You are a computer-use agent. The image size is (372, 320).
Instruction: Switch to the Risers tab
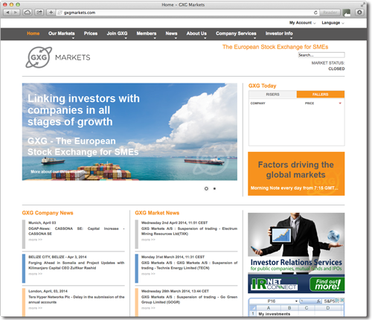pyautogui.click(x=272, y=95)
